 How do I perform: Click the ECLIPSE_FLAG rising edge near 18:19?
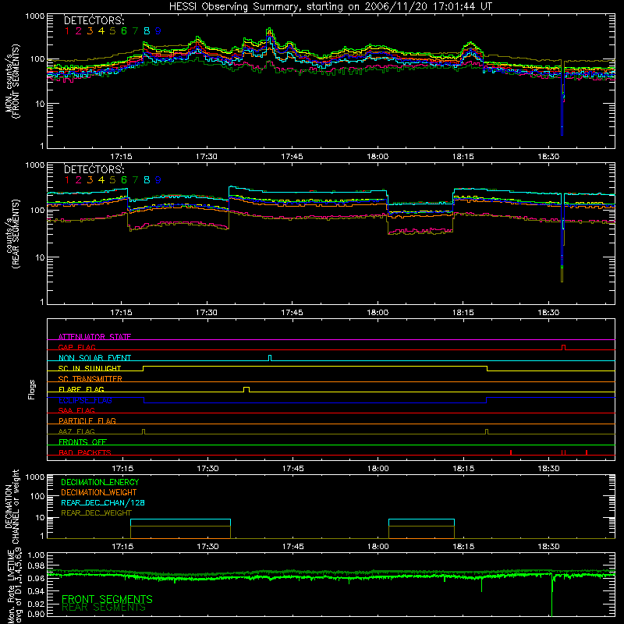(x=486, y=400)
